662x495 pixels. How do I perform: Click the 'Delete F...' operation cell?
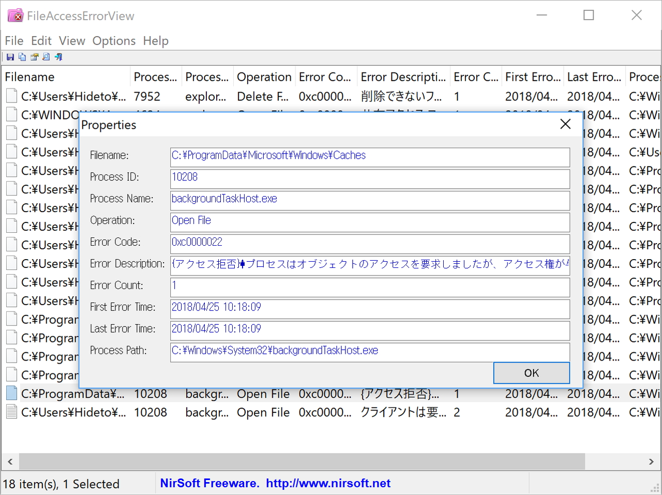[x=263, y=96]
